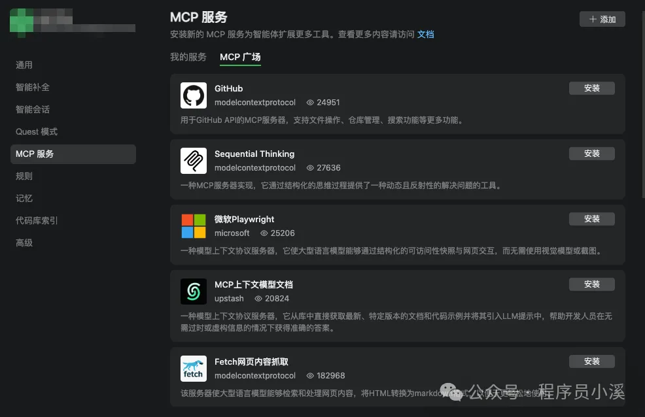The height and width of the screenshot is (417, 645).
Task: Click the Sequential Thinking description text
Action: click(x=342, y=185)
